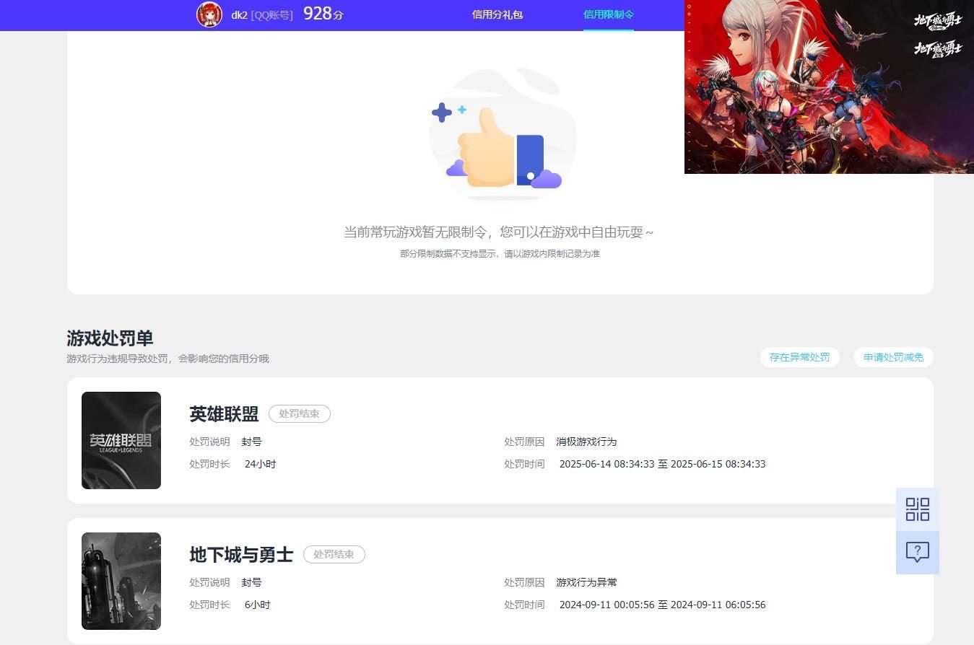Screen dimensions: 974x645
Task: Click the 英雄联盟 game title
Action: (224, 414)
